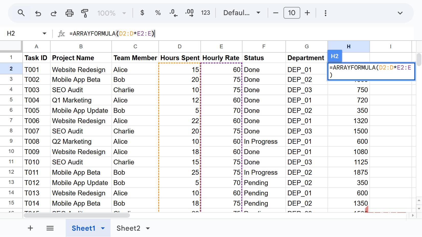This screenshot has width=422, height=237.
Task: Add a new sheet with the plus button
Action: [x=30, y=228]
